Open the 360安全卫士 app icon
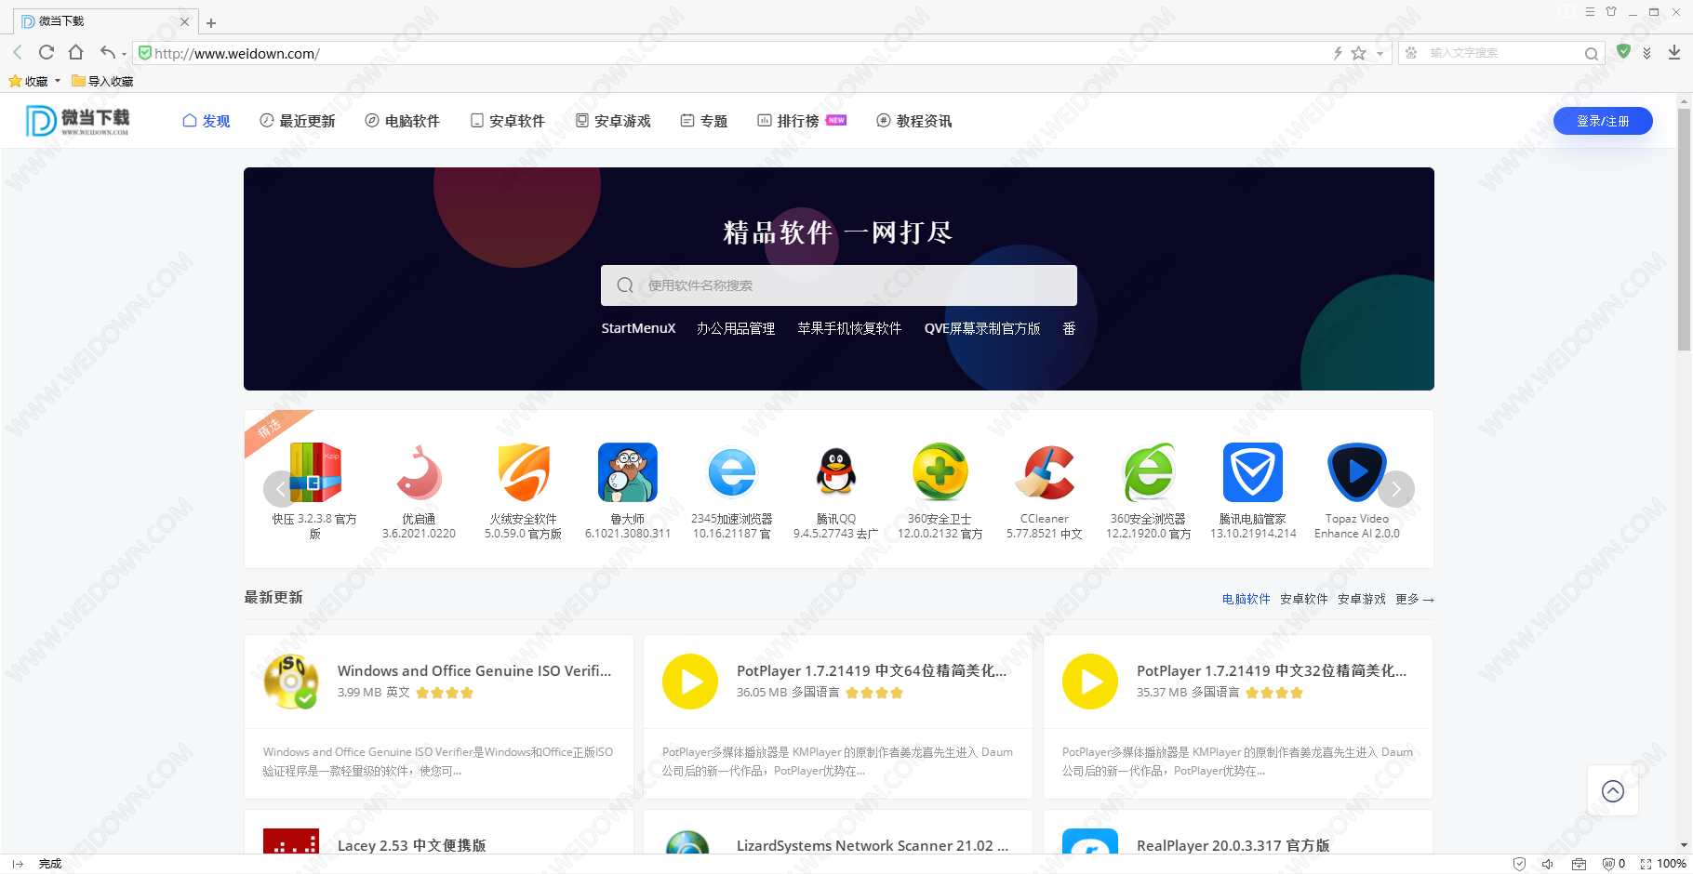Viewport: 1693px width, 874px height. tap(940, 472)
